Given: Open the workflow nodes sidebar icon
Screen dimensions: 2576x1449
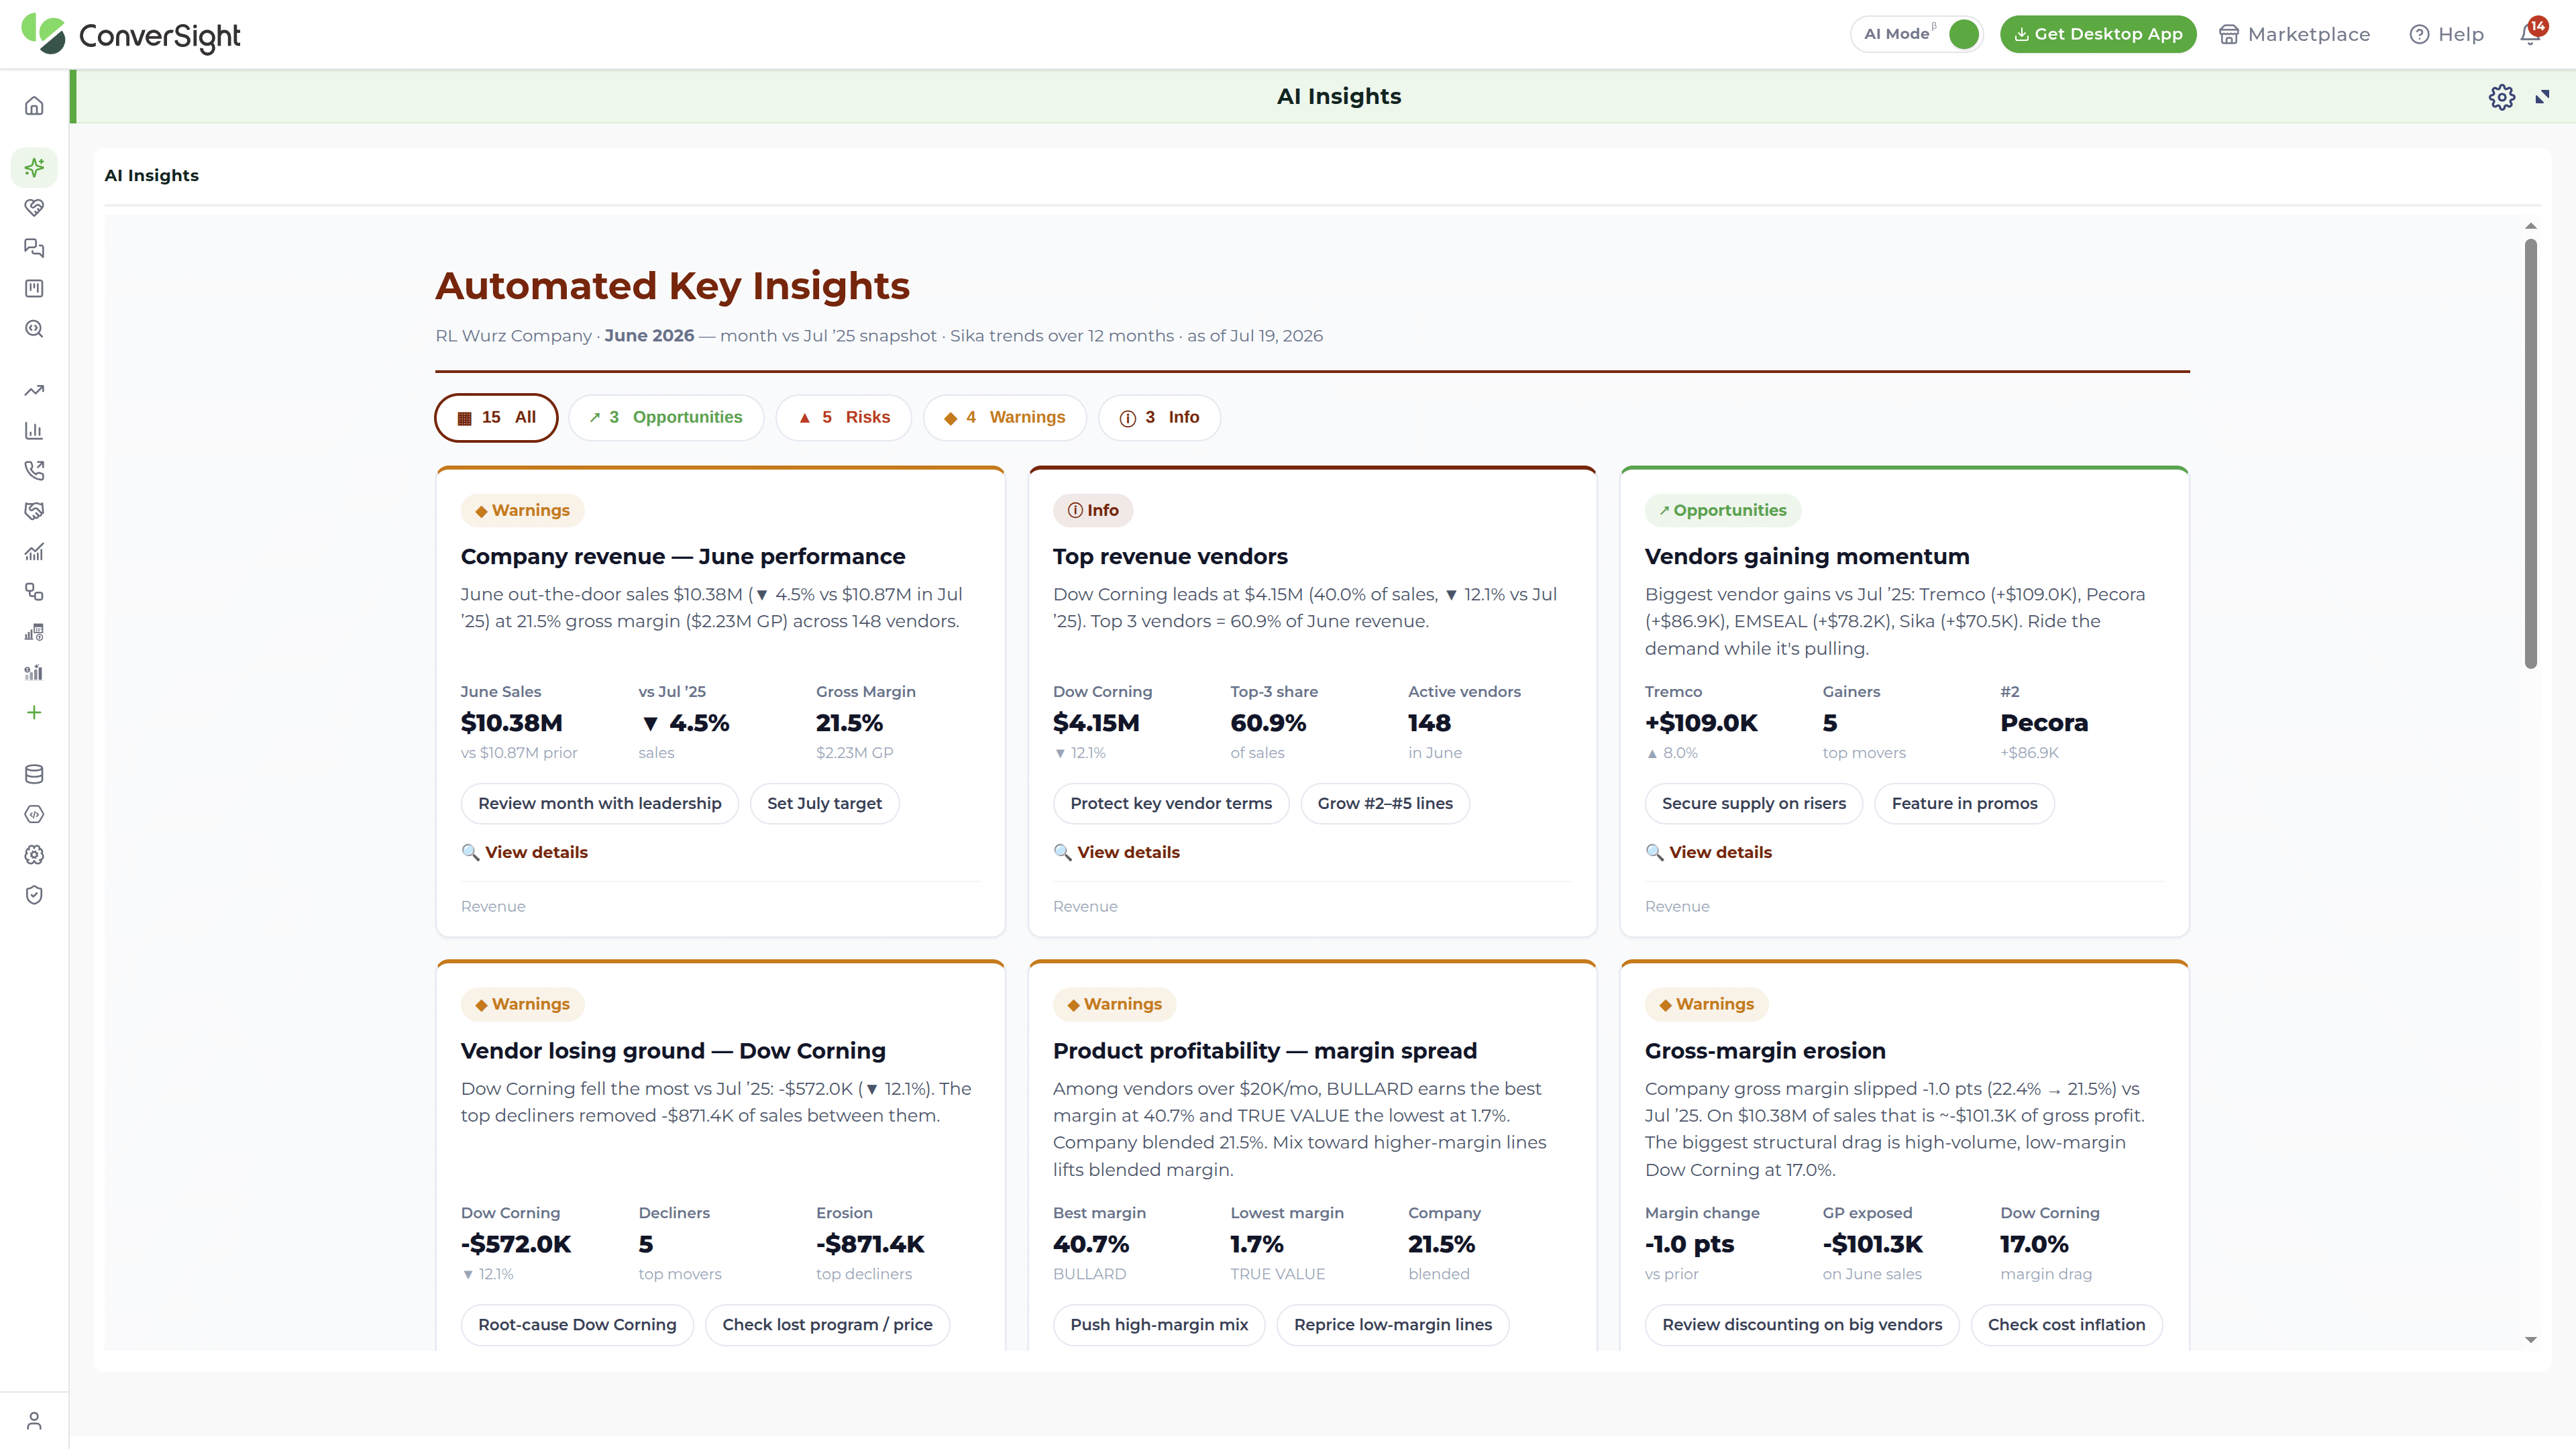Looking at the screenshot, I should pos(34,592).
